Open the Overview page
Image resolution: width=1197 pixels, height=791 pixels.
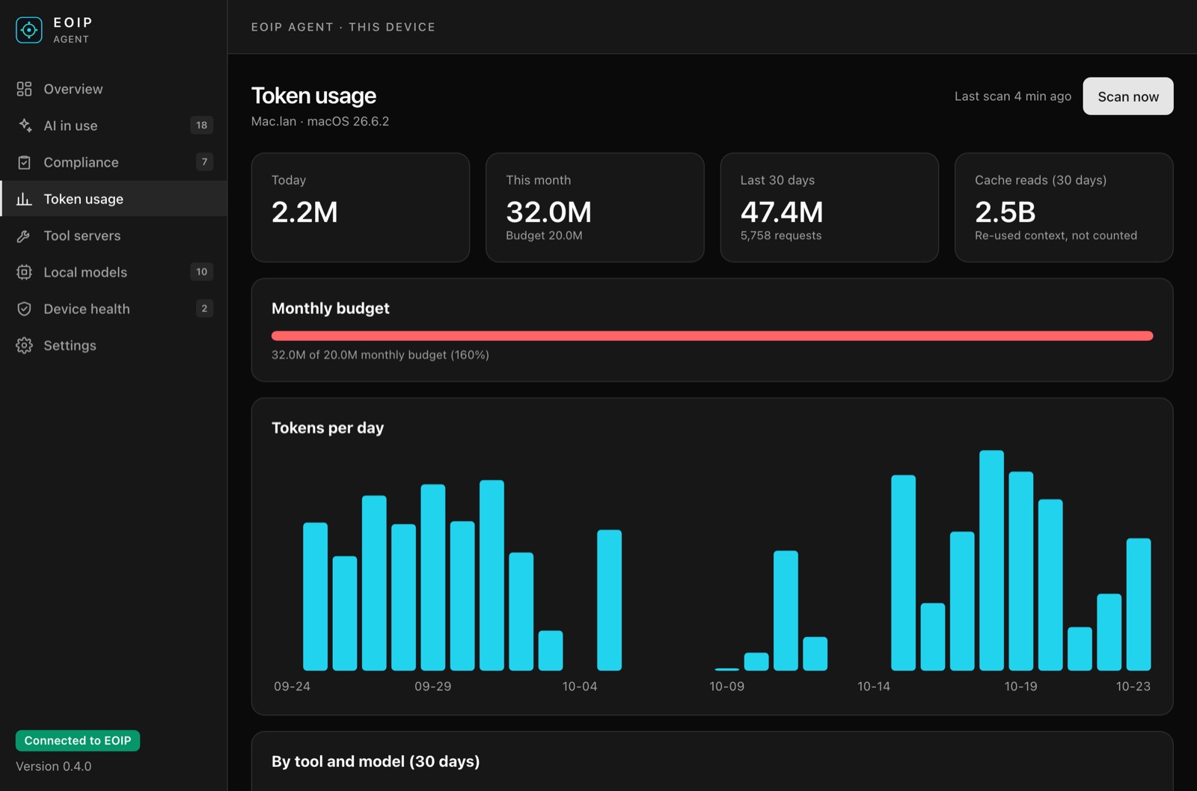click(x=114, y=89)
